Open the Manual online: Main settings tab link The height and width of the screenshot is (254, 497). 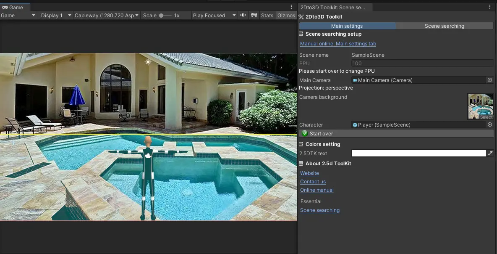[338, 44]
